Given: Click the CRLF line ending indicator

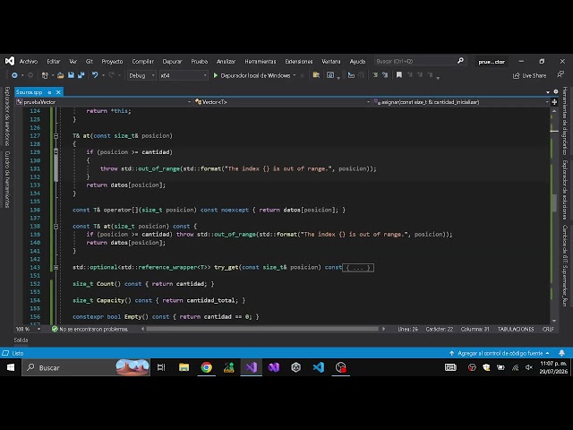Looking at the screenshot, I should tap(548, 329).
